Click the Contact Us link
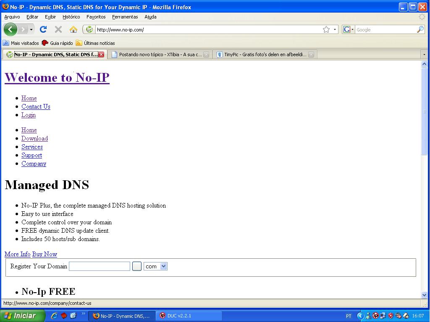 [x=36, y=106]
